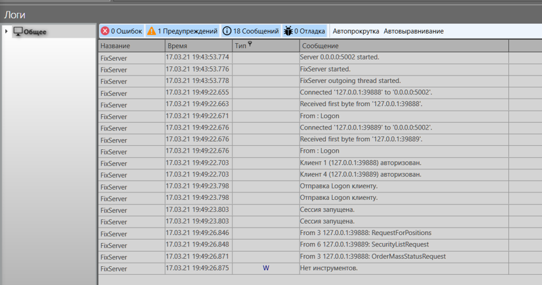
Task: Click the red error cross icon
Action: click(105, 31)
